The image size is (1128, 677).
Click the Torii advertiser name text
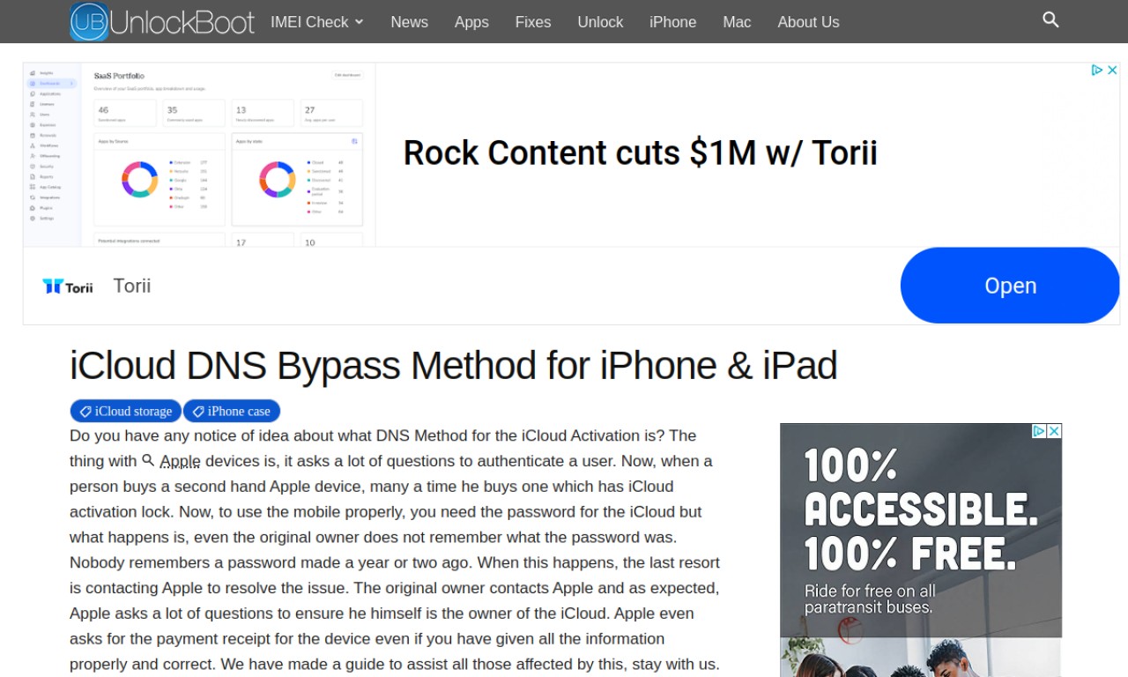click(132, 286)
